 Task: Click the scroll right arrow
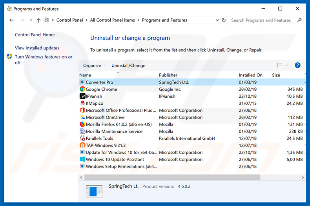[x=303, y=177]
